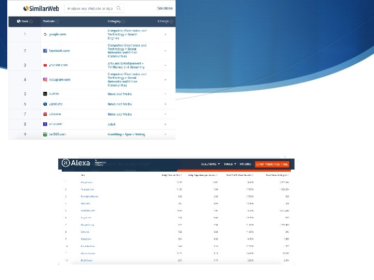Click info icon next to Website header
Image resolution: width=374 pixels, height=280 pixels.
[x=57, y=21]
